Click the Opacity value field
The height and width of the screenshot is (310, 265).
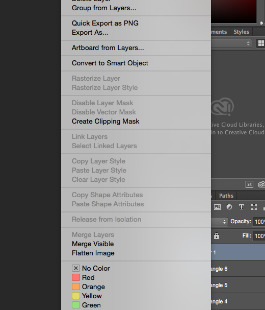259,222
